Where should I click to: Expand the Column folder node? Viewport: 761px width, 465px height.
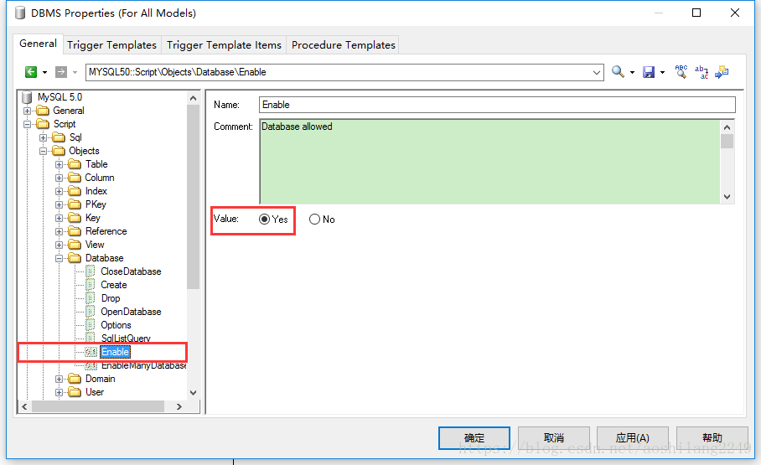point(59,178)
